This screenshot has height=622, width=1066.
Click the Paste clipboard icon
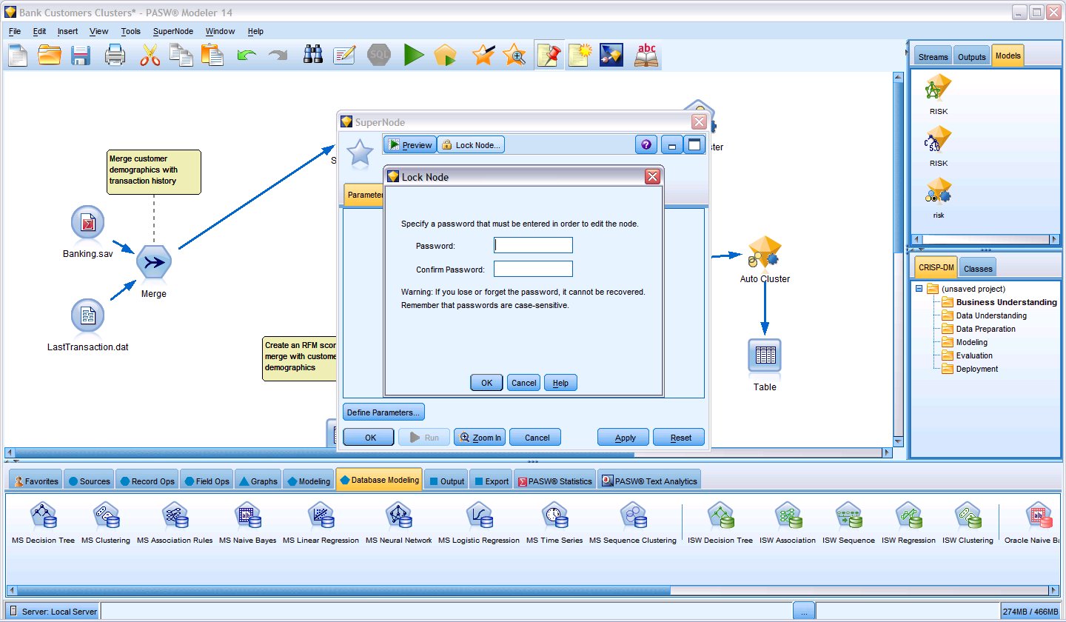click(x=212, y=56)
